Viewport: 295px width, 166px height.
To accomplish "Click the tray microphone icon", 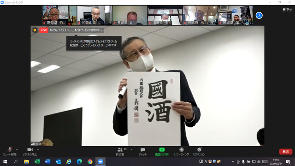I will (243, 162).
